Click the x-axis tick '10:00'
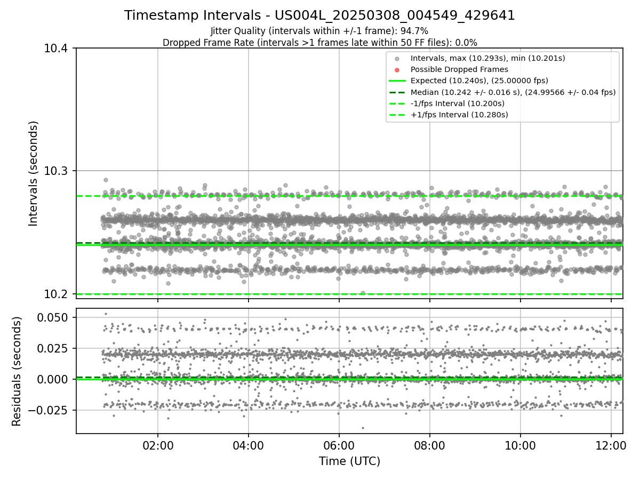This screenshot has height=480, width=640. 521,445
